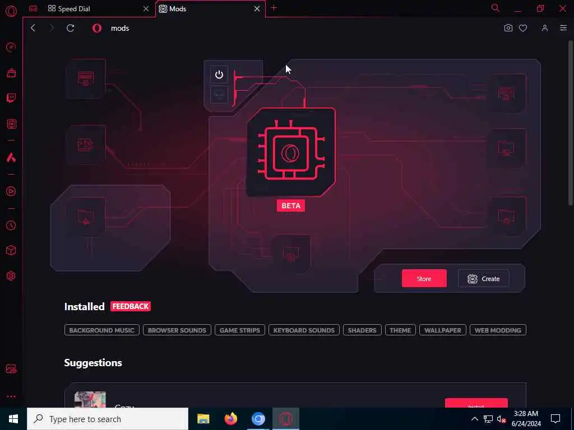Click the BETA badge

[x=291, y=205]
